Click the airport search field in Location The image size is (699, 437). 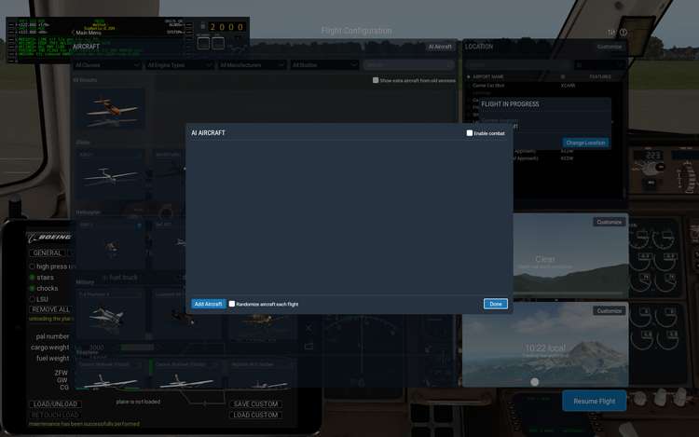[x=518, y=65]
